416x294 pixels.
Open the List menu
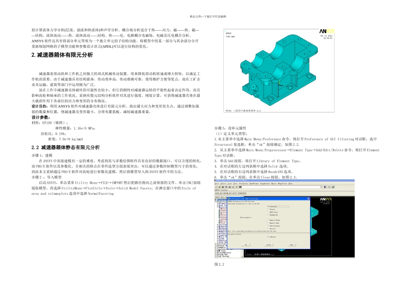tap(230, 183)
